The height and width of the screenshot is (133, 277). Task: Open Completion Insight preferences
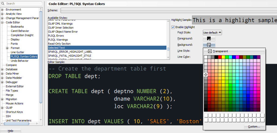pos(22,35)
